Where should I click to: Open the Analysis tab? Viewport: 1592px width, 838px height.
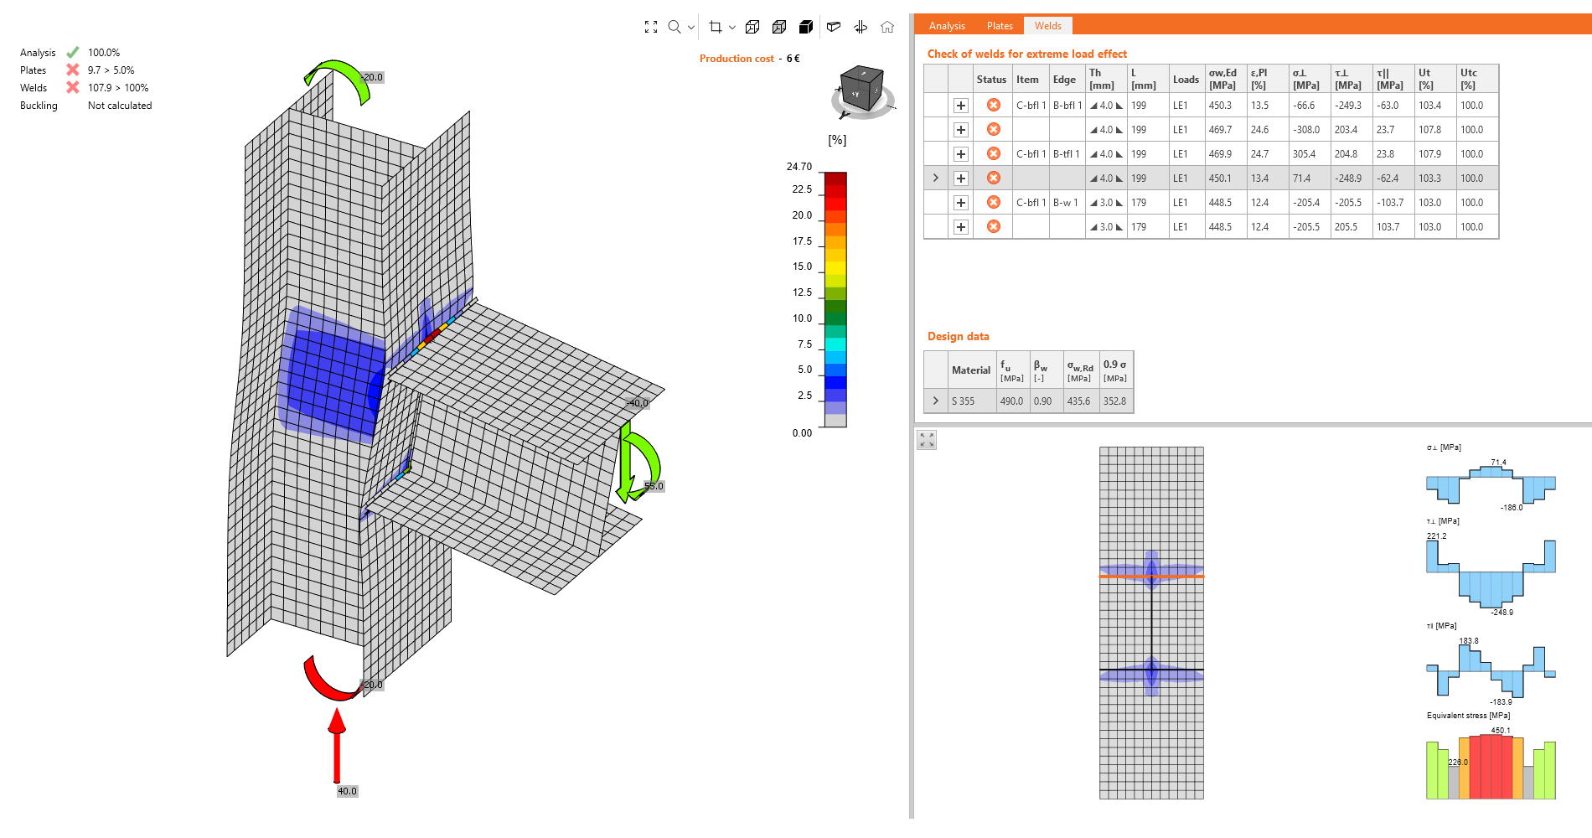[946, 25]
